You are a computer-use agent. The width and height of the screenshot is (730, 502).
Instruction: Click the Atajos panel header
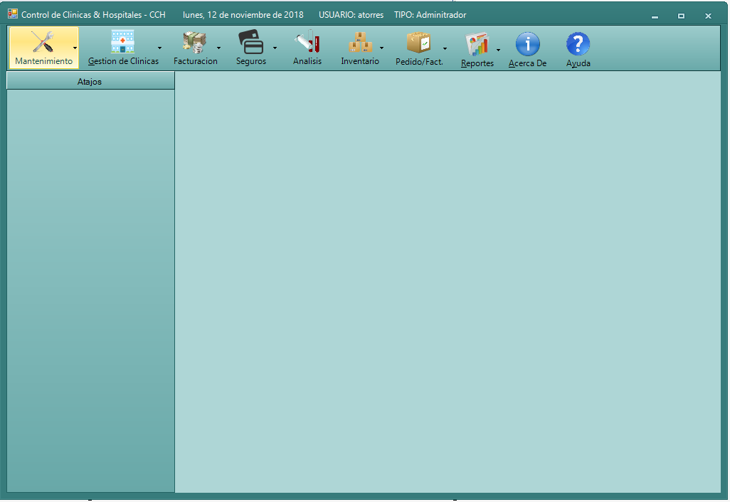(x=90, y=82)
